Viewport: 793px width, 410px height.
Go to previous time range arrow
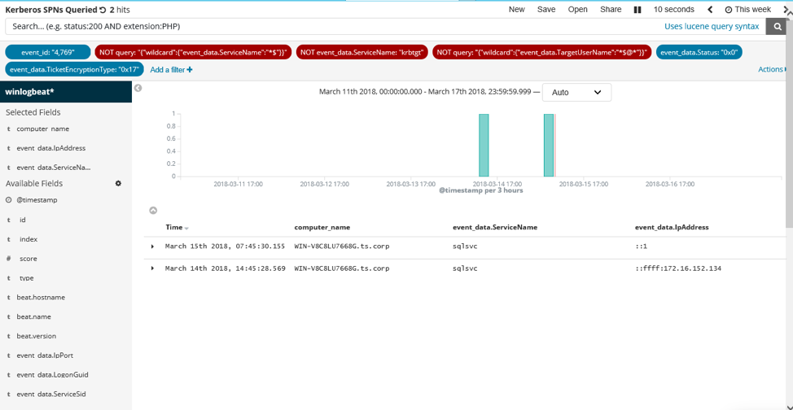(x=710, y=10)
